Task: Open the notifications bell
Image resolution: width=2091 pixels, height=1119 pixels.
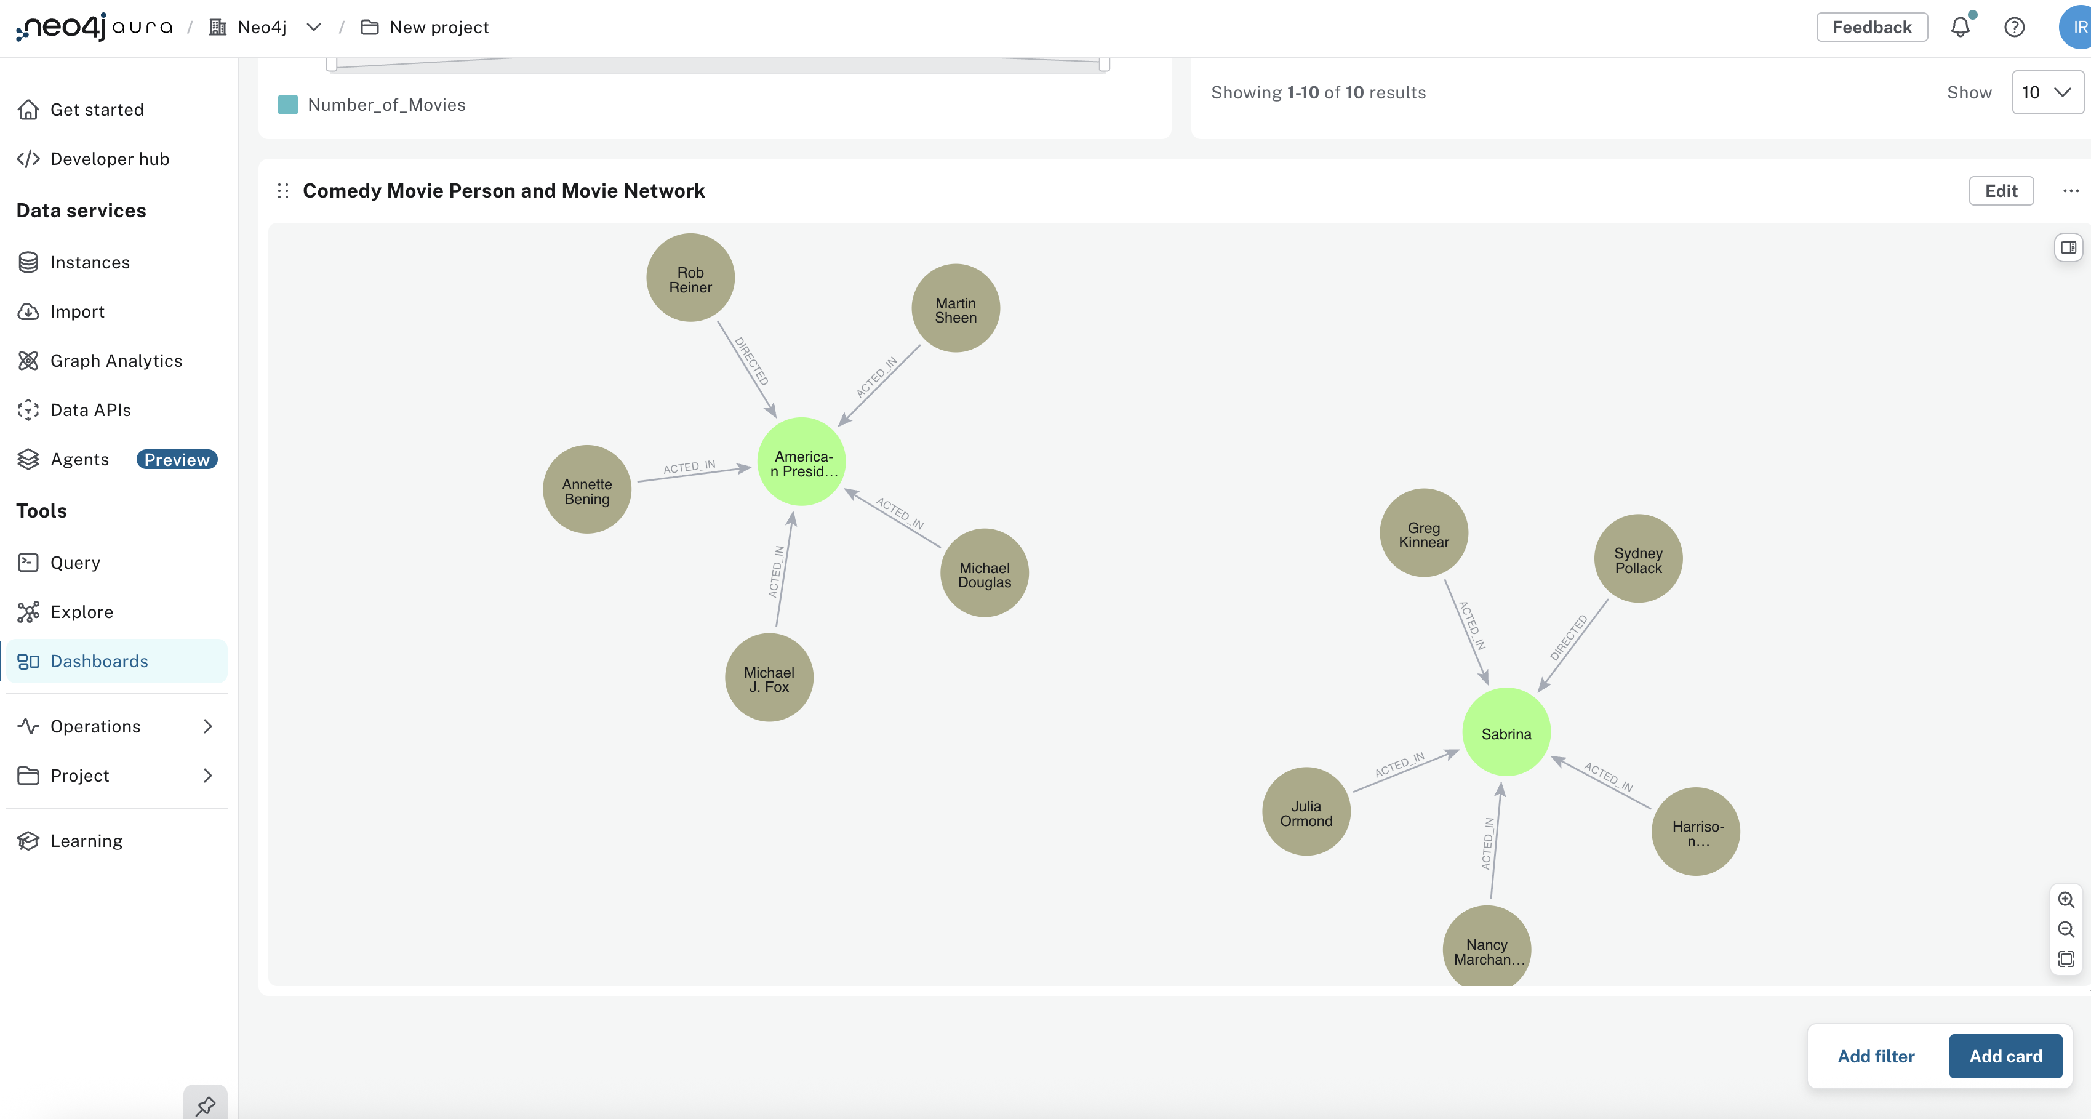Action: tap(1961, 27)
